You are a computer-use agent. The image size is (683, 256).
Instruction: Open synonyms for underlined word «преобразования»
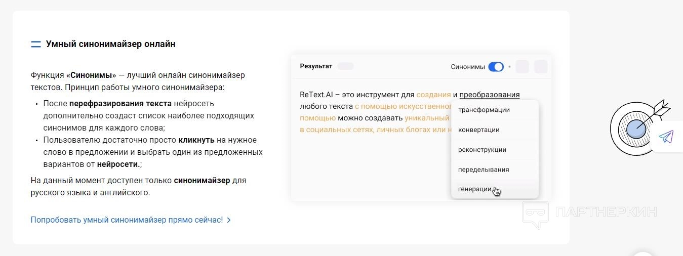489,95
